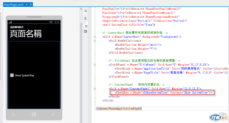Switch to Design view icon on the splitter
Viewport: 229px width, 123px height.
click(86, 11)
